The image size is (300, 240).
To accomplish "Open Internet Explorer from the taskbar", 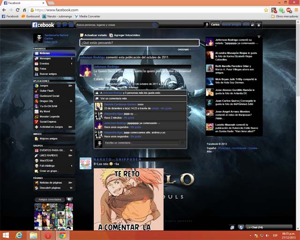I will pyautogui.click(x=19, y=235).
